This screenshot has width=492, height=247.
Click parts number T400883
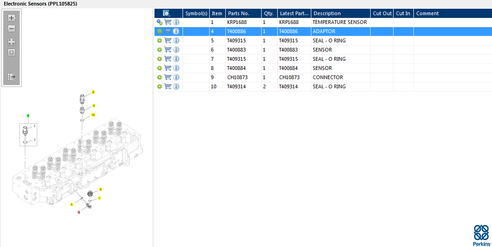[x=237, y=50]
